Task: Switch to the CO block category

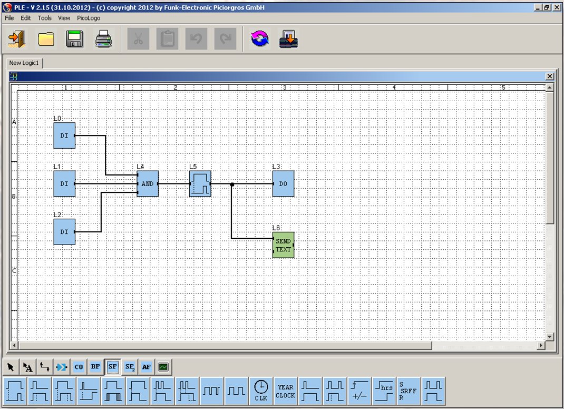Action: point(79,367)
